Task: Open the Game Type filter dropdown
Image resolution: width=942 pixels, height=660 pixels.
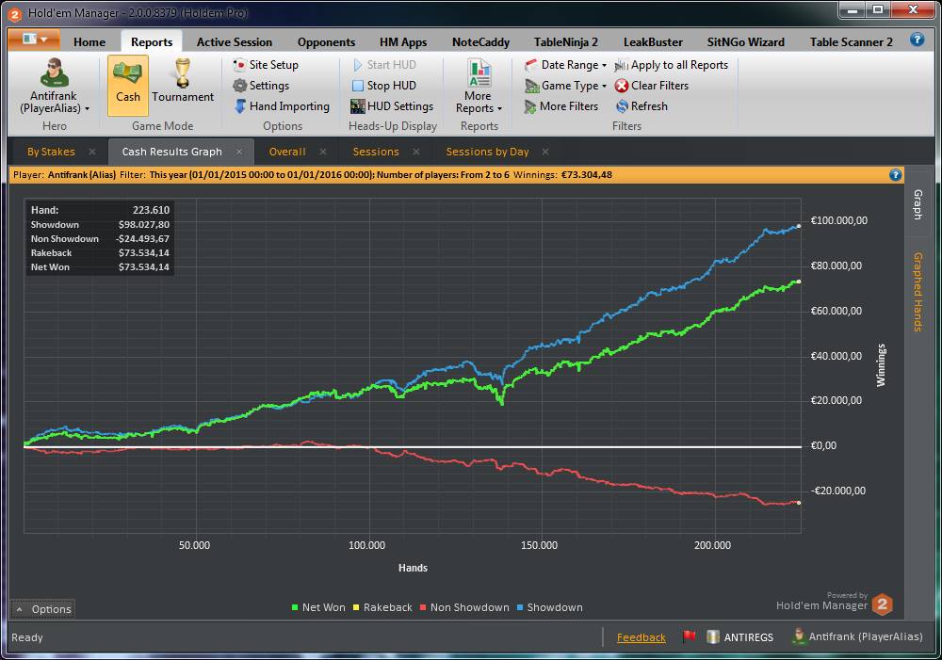Action: click(565, 86)
